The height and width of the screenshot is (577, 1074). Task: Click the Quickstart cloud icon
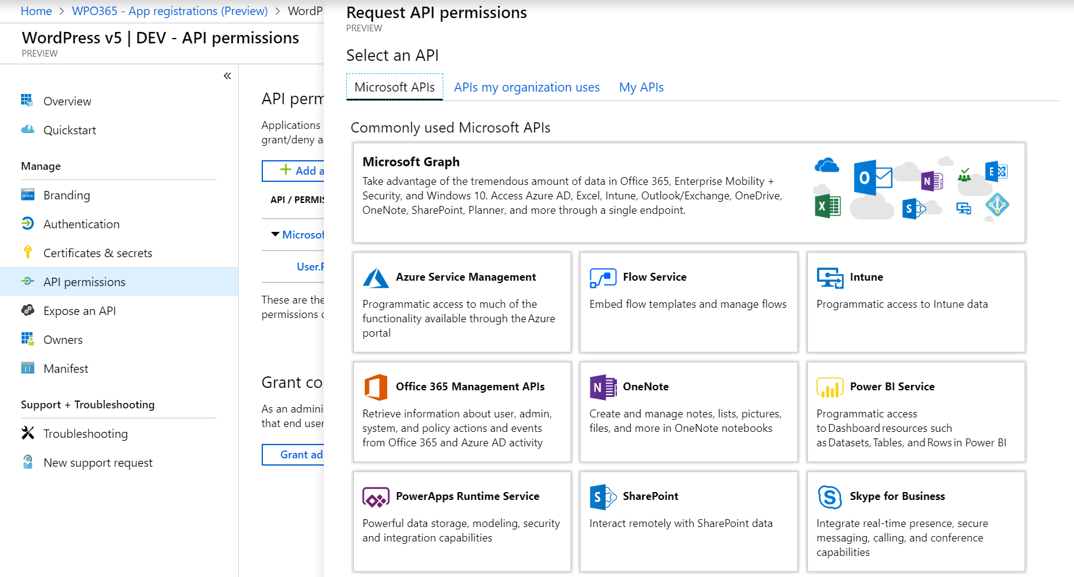coord(27,129)
